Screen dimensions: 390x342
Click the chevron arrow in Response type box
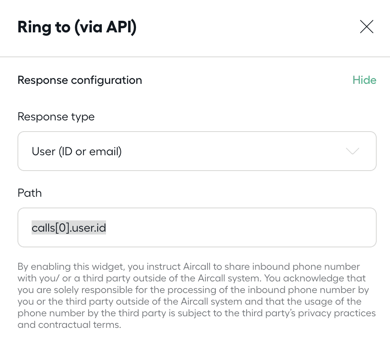tap(353, 151)
